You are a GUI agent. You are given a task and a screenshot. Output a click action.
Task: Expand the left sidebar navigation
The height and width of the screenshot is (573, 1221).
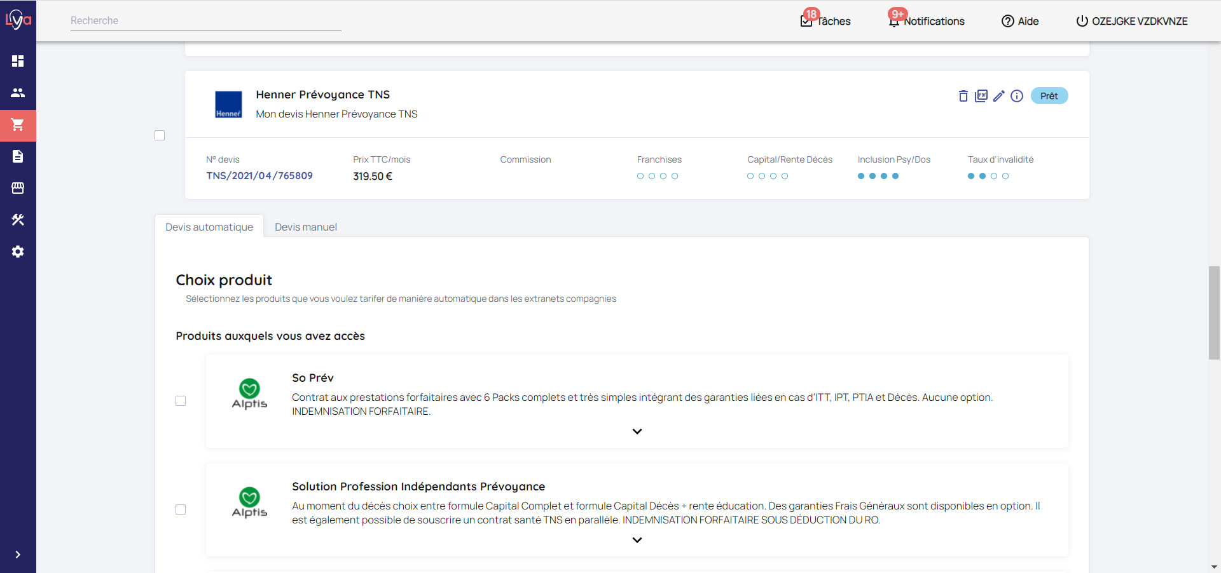click(x=18, y=555)
